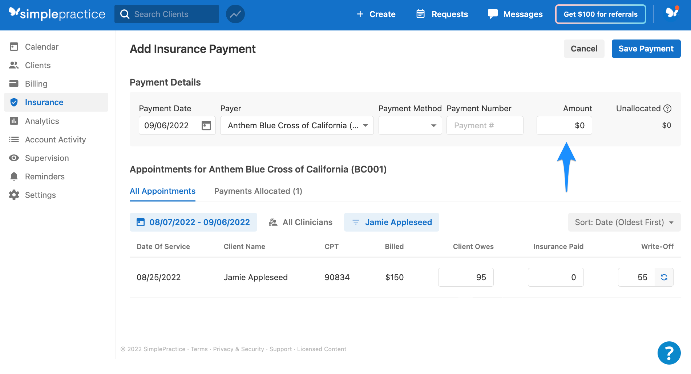Open the Support footer link
691x374 pixels.
[280, 349]
